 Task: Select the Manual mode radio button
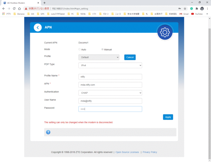point(102,49)
